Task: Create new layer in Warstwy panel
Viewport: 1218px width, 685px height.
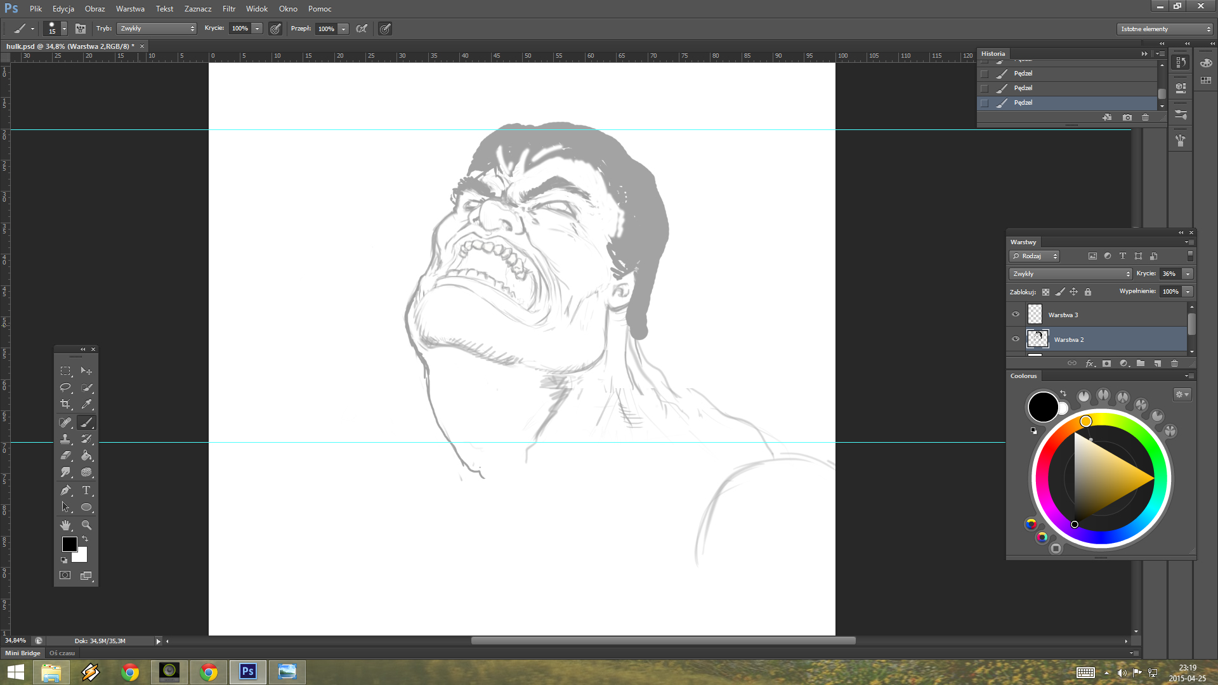Action: [1158, 363]
